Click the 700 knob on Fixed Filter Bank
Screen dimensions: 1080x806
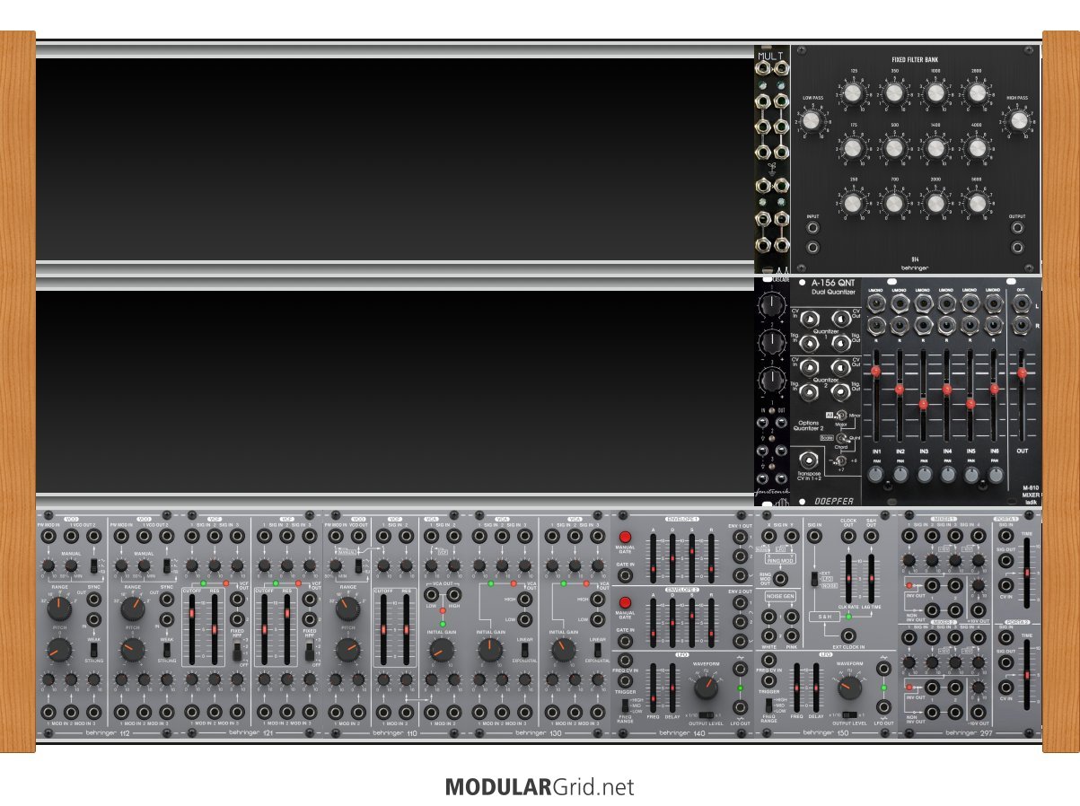pyautogui.click(x=894, y=203)
